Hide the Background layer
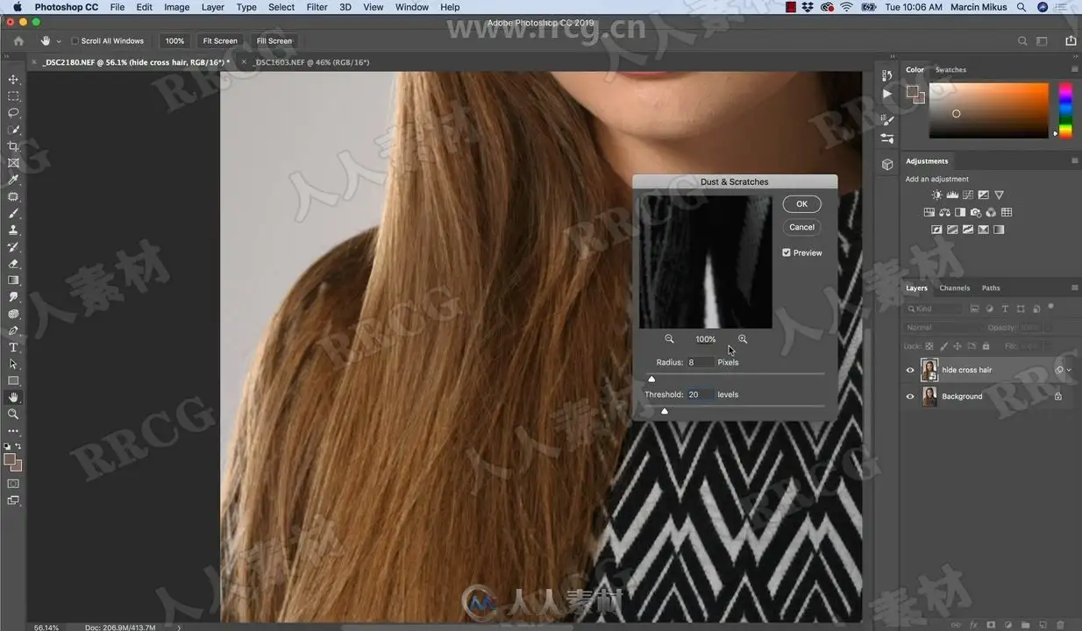The width and height of the screenshot is (1082, 631). (910, 396)
